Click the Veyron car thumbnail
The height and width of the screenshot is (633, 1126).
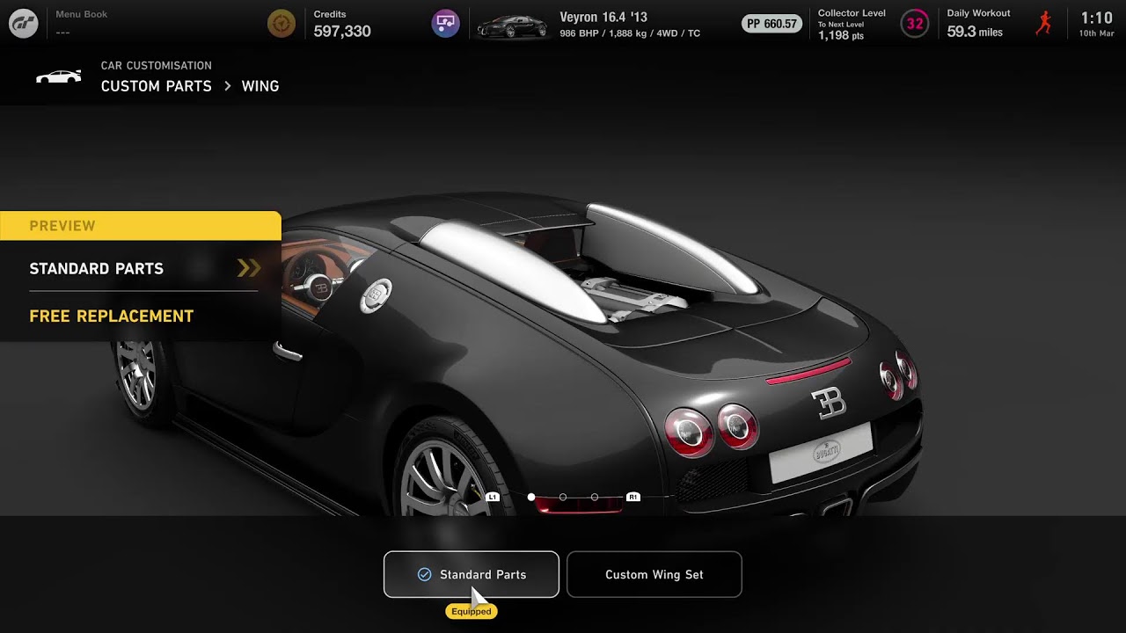pos(511,26)
